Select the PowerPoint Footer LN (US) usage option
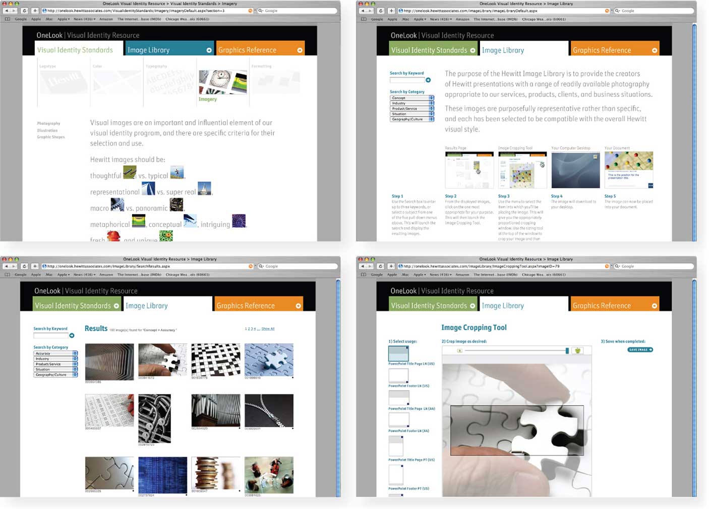The width and height of the screenshot is (709, 509). point(398,375)
